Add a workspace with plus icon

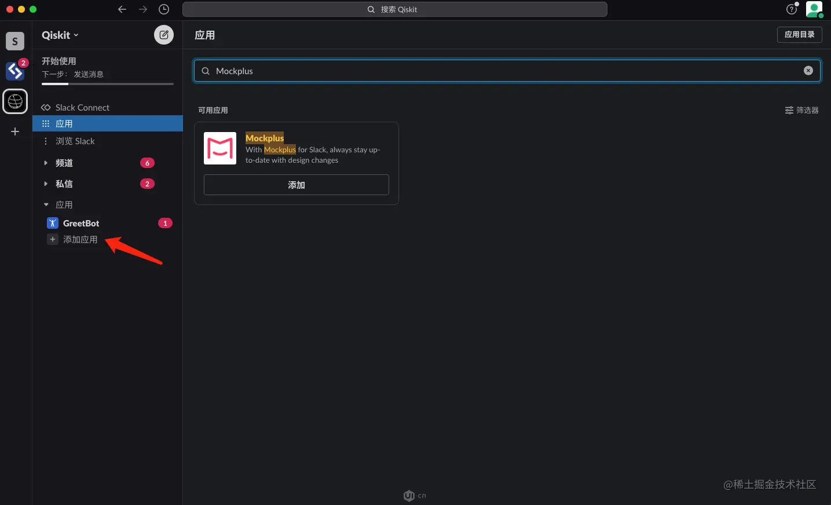(15, 131)
